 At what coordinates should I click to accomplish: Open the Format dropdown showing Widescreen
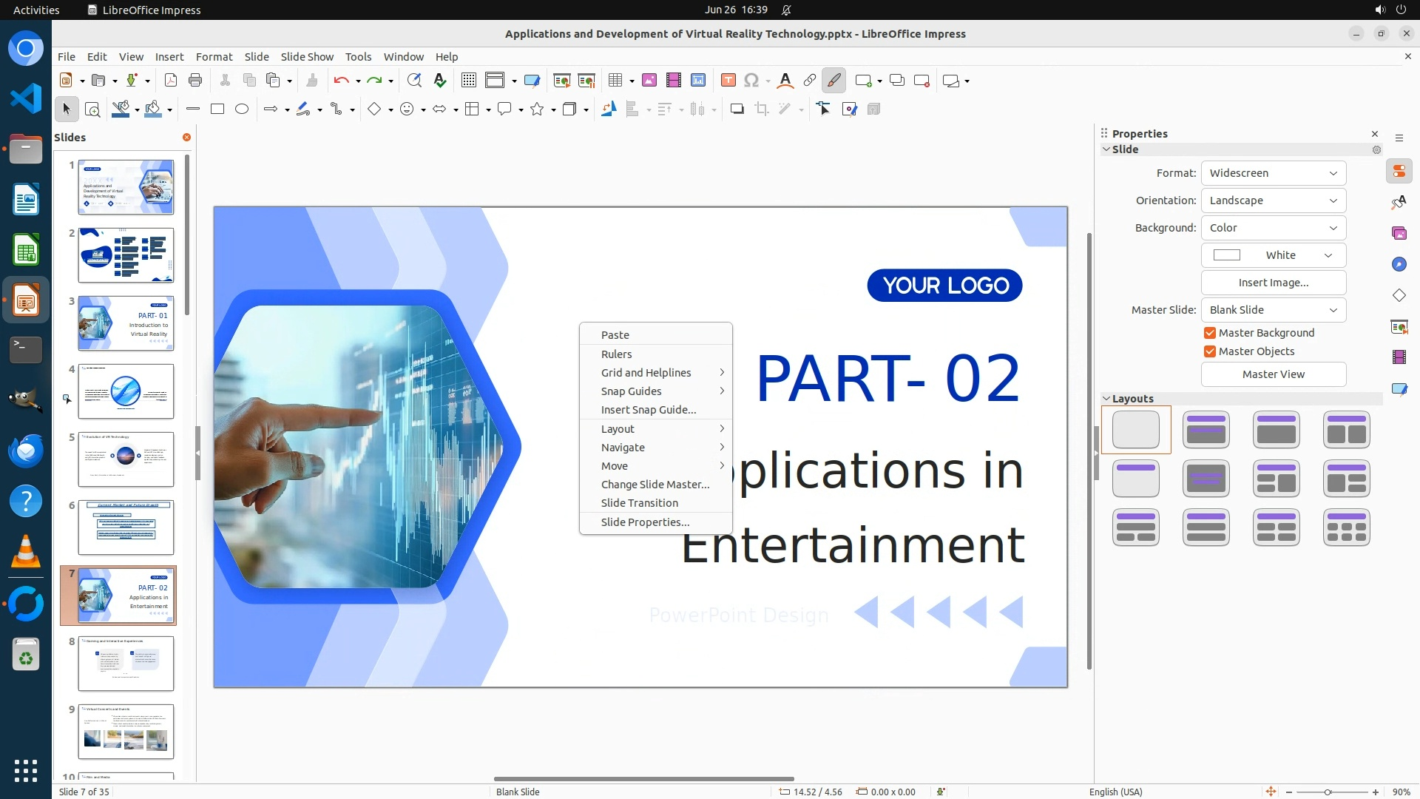1273,173
